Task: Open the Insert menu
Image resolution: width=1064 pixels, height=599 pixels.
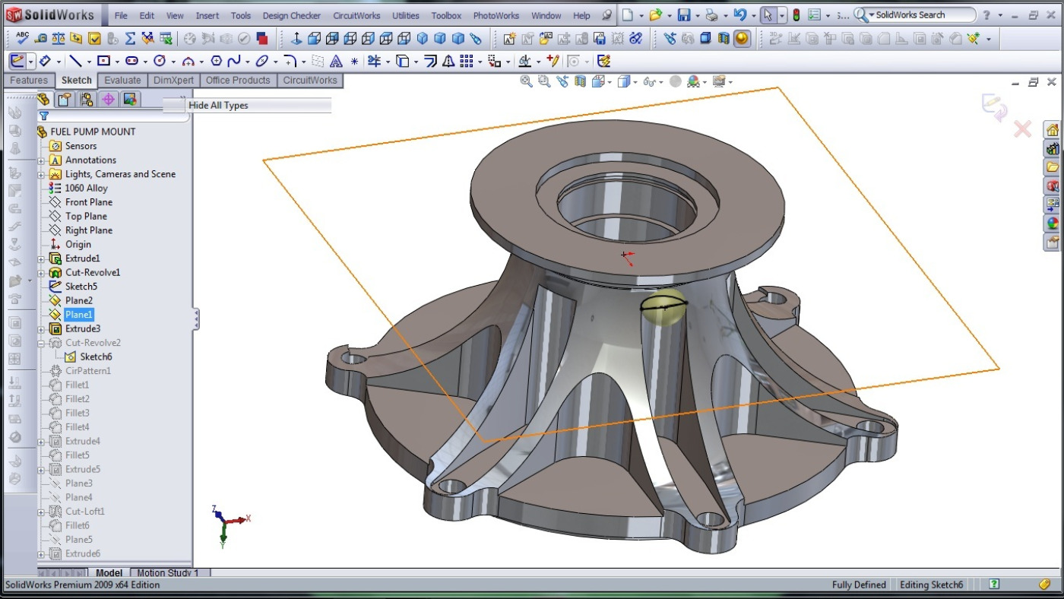Action: (207, 15)
